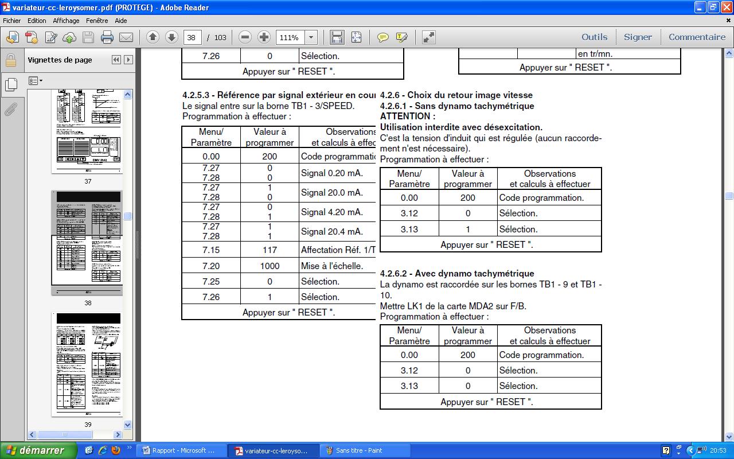734x459 pixels.
Task: Click the document scroll down arrow
Action: click(x=729, y=437)
